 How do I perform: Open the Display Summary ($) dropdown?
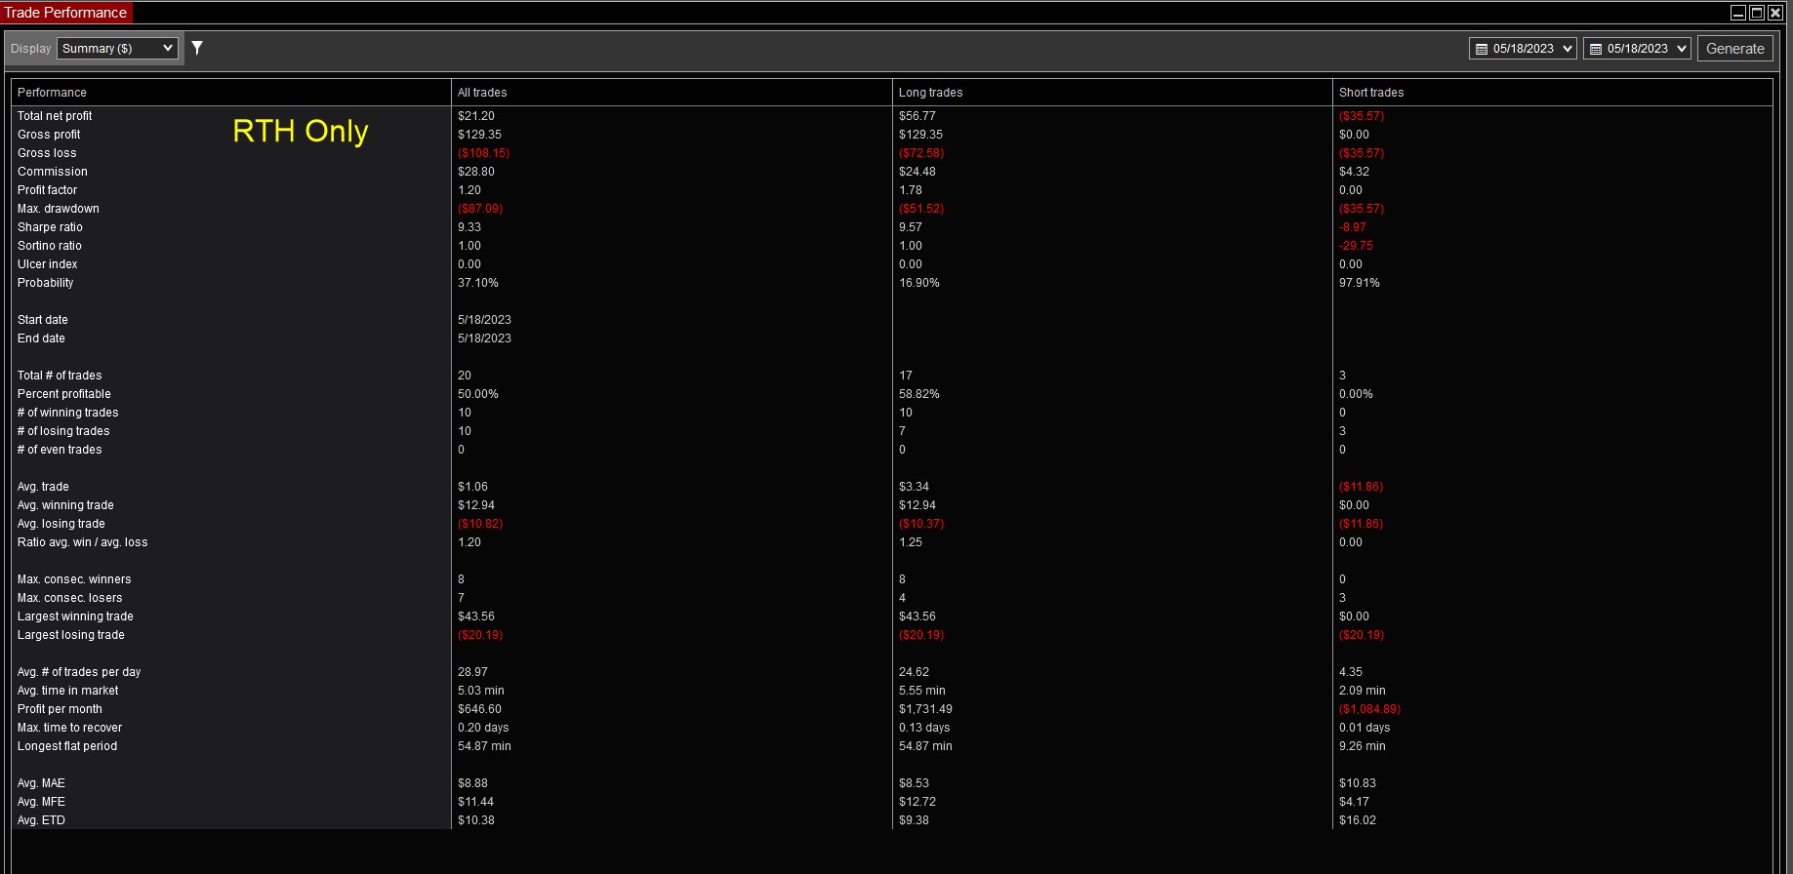(x=117, y=49)
